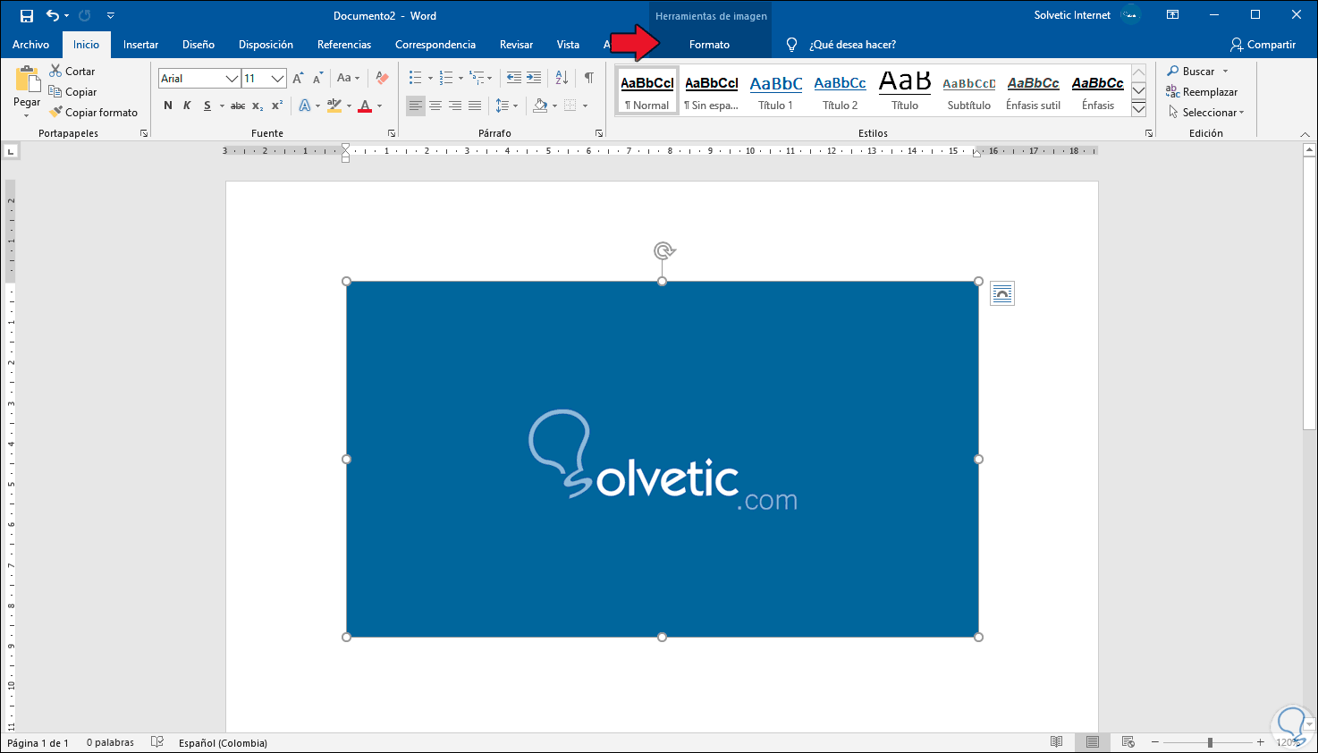
Task: Open the Párrafo dialog launcher
Action: pyautogui.click(x=599, y=133)
